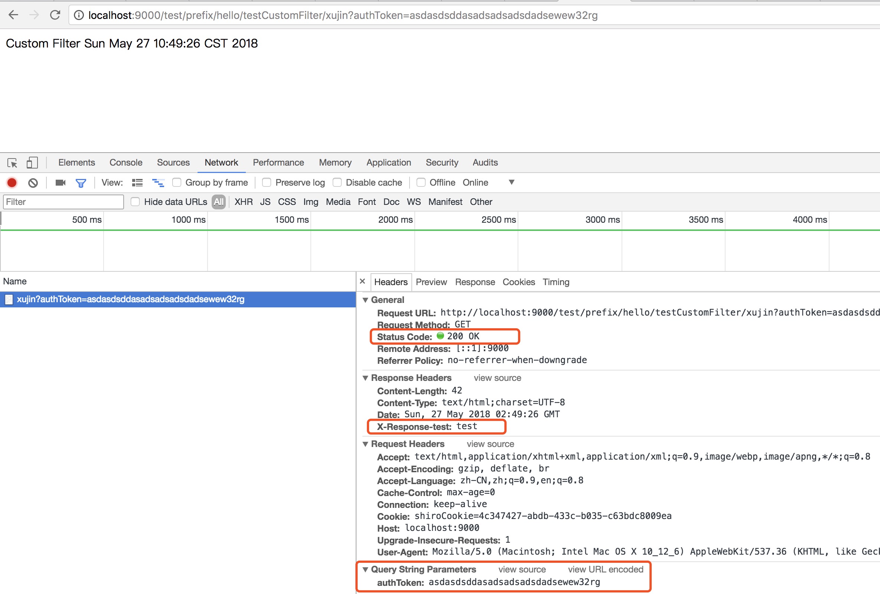Tick the Hide data URLs checkbox
The height and width of the screenshot is (594, 880).
[x=135, y=202]
